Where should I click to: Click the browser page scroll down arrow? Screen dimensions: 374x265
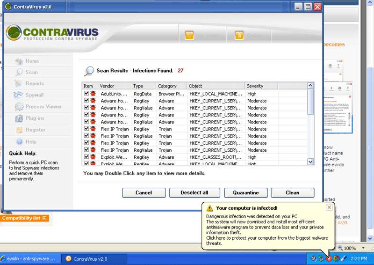(370, 238)
